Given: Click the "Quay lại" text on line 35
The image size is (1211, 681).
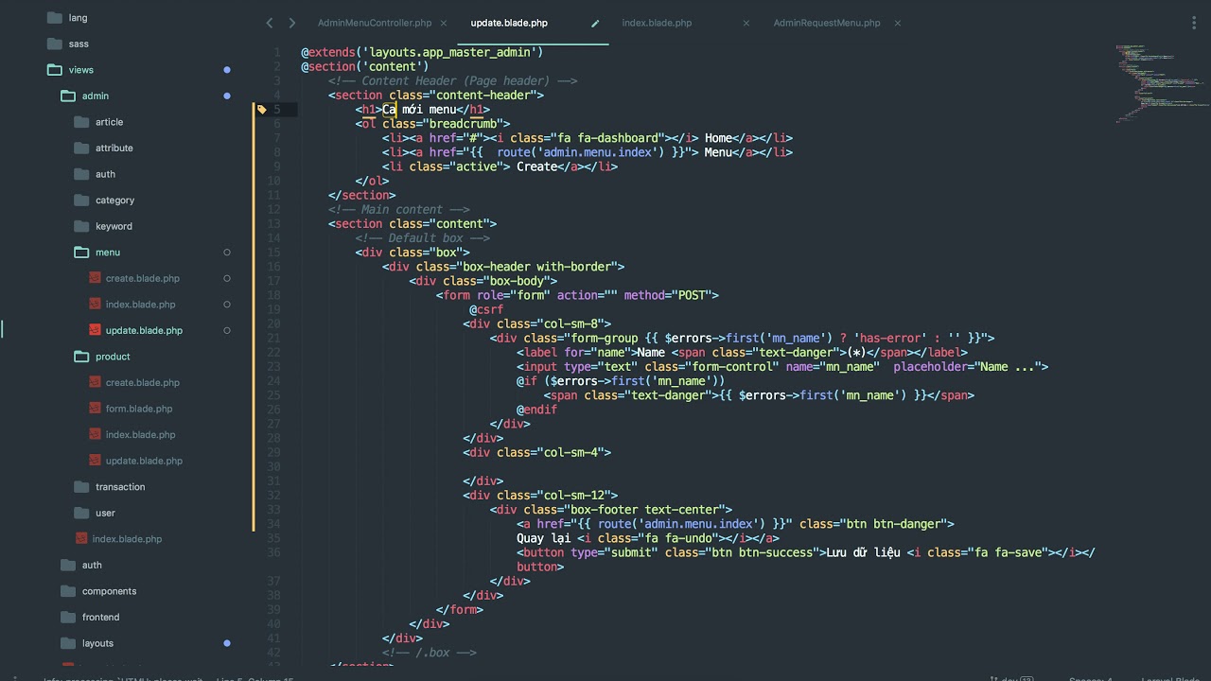Looking at the screenshot, I should coord(543,538).
